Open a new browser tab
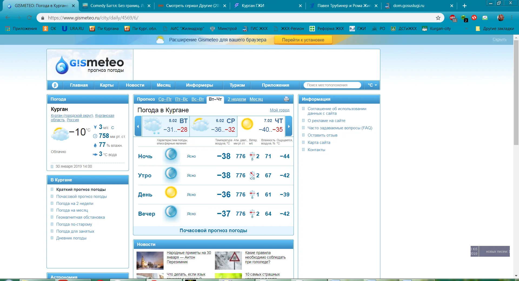The height and width of the screenshot is (281, 519). click(x=465, y=6)
